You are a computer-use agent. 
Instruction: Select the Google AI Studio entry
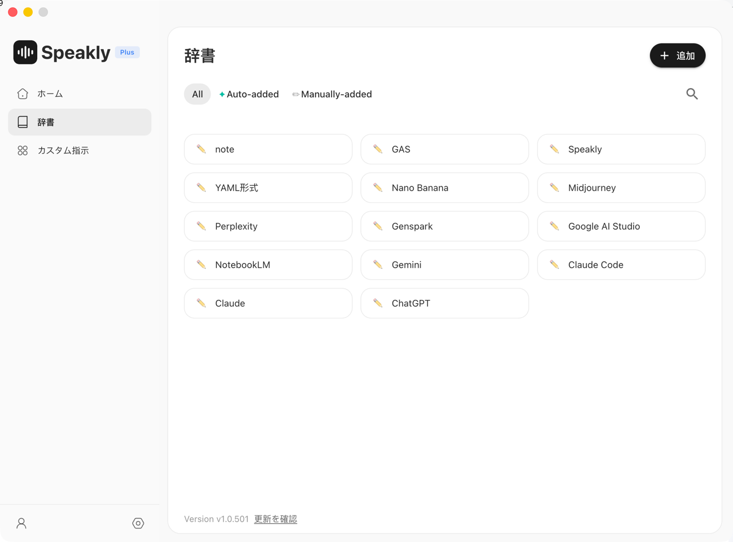point(621,226)
